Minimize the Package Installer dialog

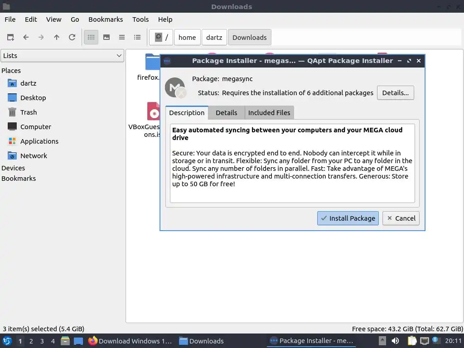400,61
